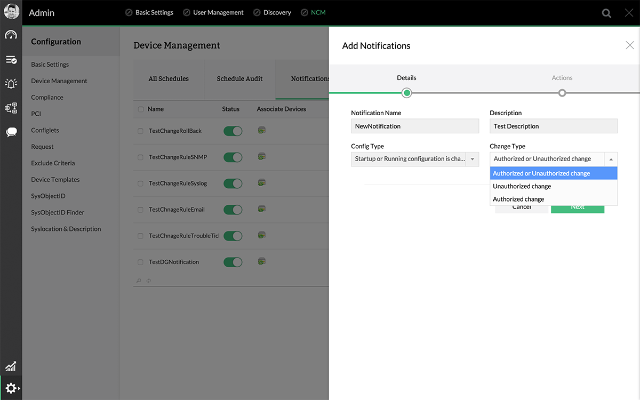Open the inventory list icon in sidebar
The height and width of the screenshot is (400, 640).
pos(11,60)
